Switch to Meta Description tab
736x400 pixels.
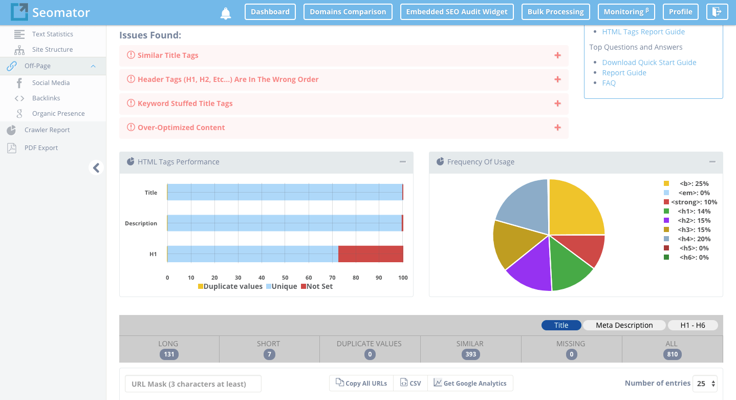624,325
